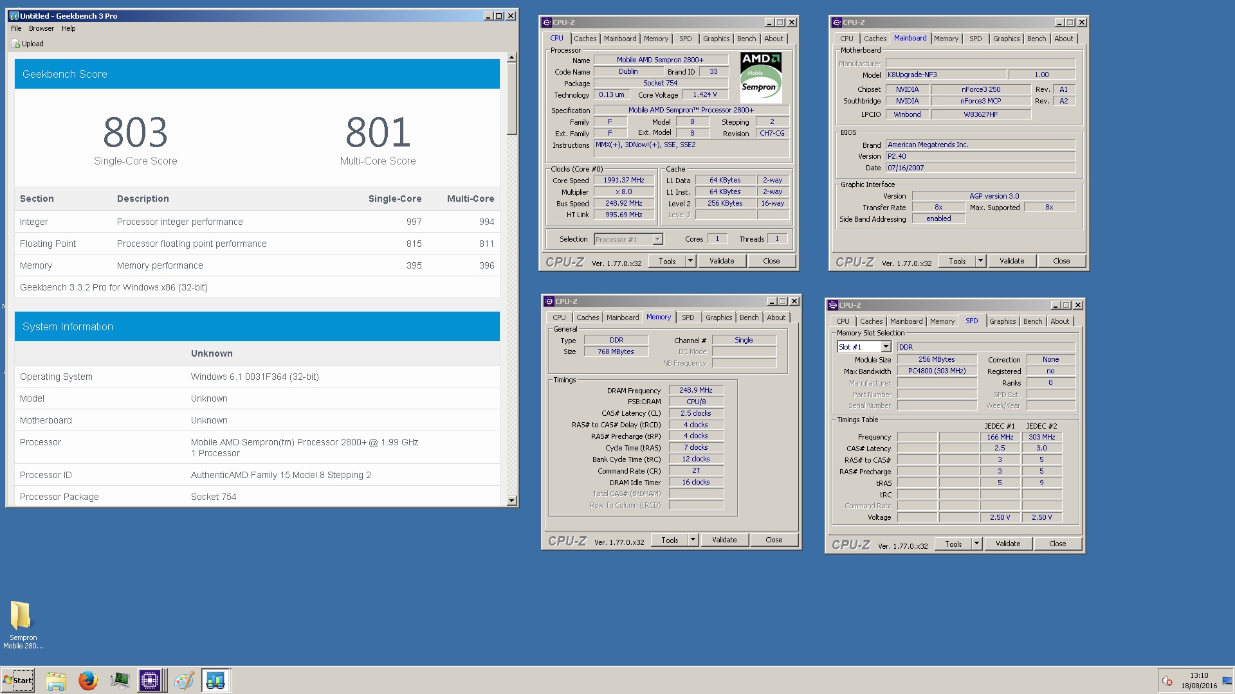Image resolution: width=1235 pixels, height=694 pixels.
Task: Click the BIOS date 07/16/2007 field
Action: 980,168
